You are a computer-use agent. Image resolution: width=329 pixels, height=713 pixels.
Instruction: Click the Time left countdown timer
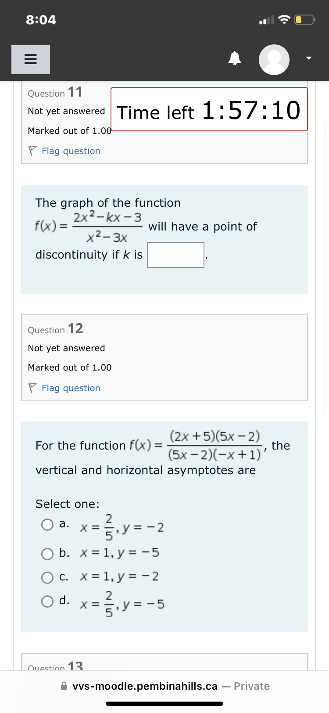click(x=210, y=109)
